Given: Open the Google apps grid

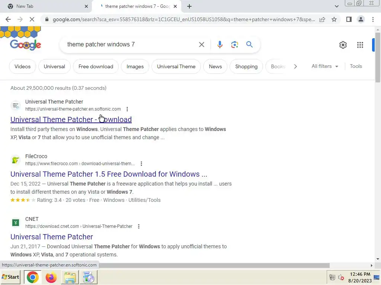Looking at the screenshot, I should coord(360,45).
